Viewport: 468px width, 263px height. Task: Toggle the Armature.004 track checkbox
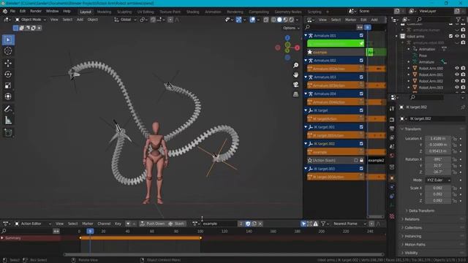coord(361,94)
